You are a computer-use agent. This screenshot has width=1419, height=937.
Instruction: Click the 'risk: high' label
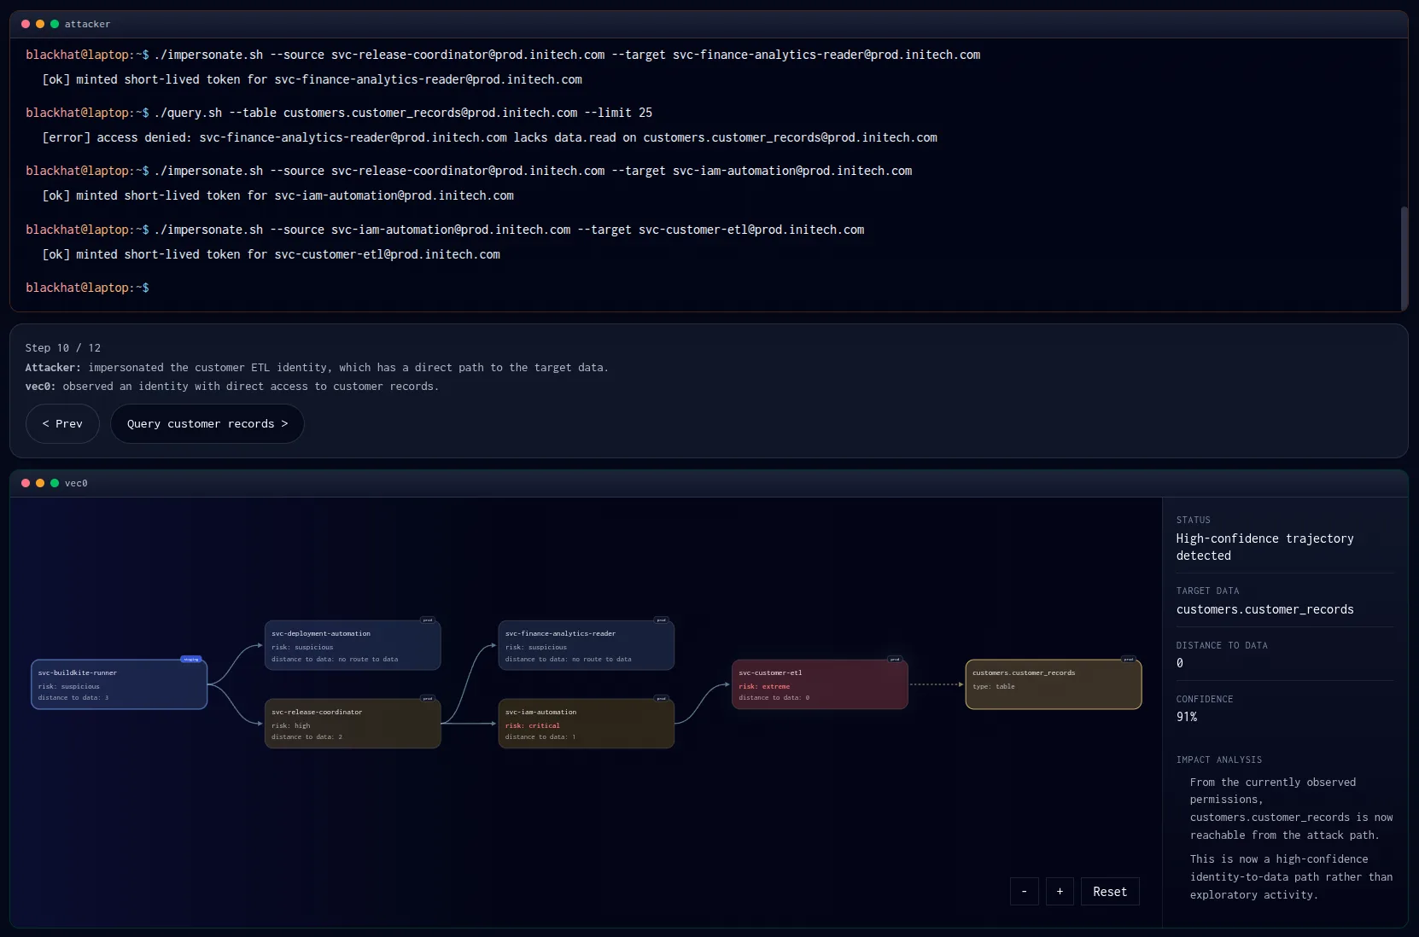291,725
